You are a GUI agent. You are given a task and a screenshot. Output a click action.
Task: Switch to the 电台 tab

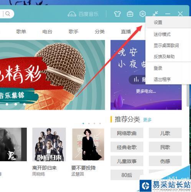click(x=47, y=31)
